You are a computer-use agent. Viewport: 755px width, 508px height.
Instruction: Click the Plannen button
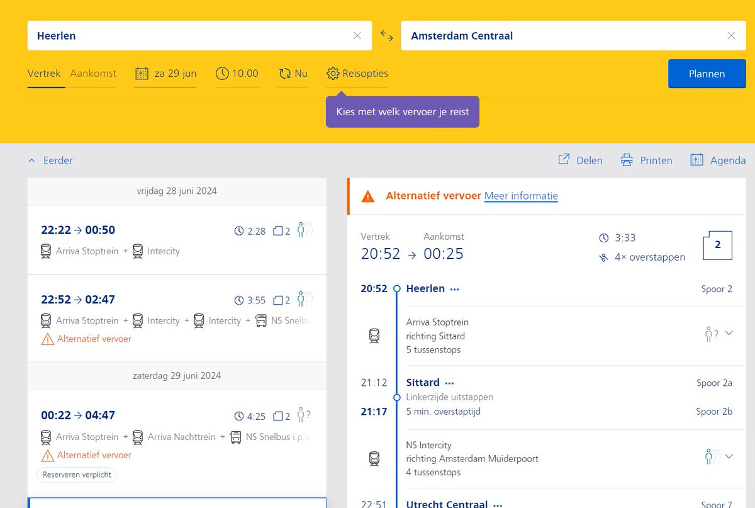tap(707, 74)
